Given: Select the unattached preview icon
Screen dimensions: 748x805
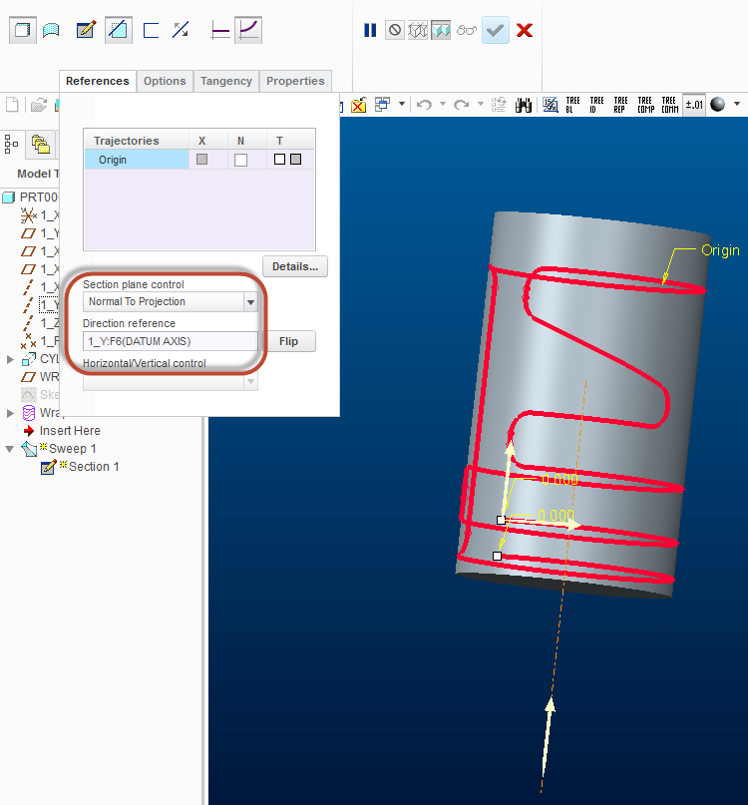Looking at the screenshot, I should (417, 30).
